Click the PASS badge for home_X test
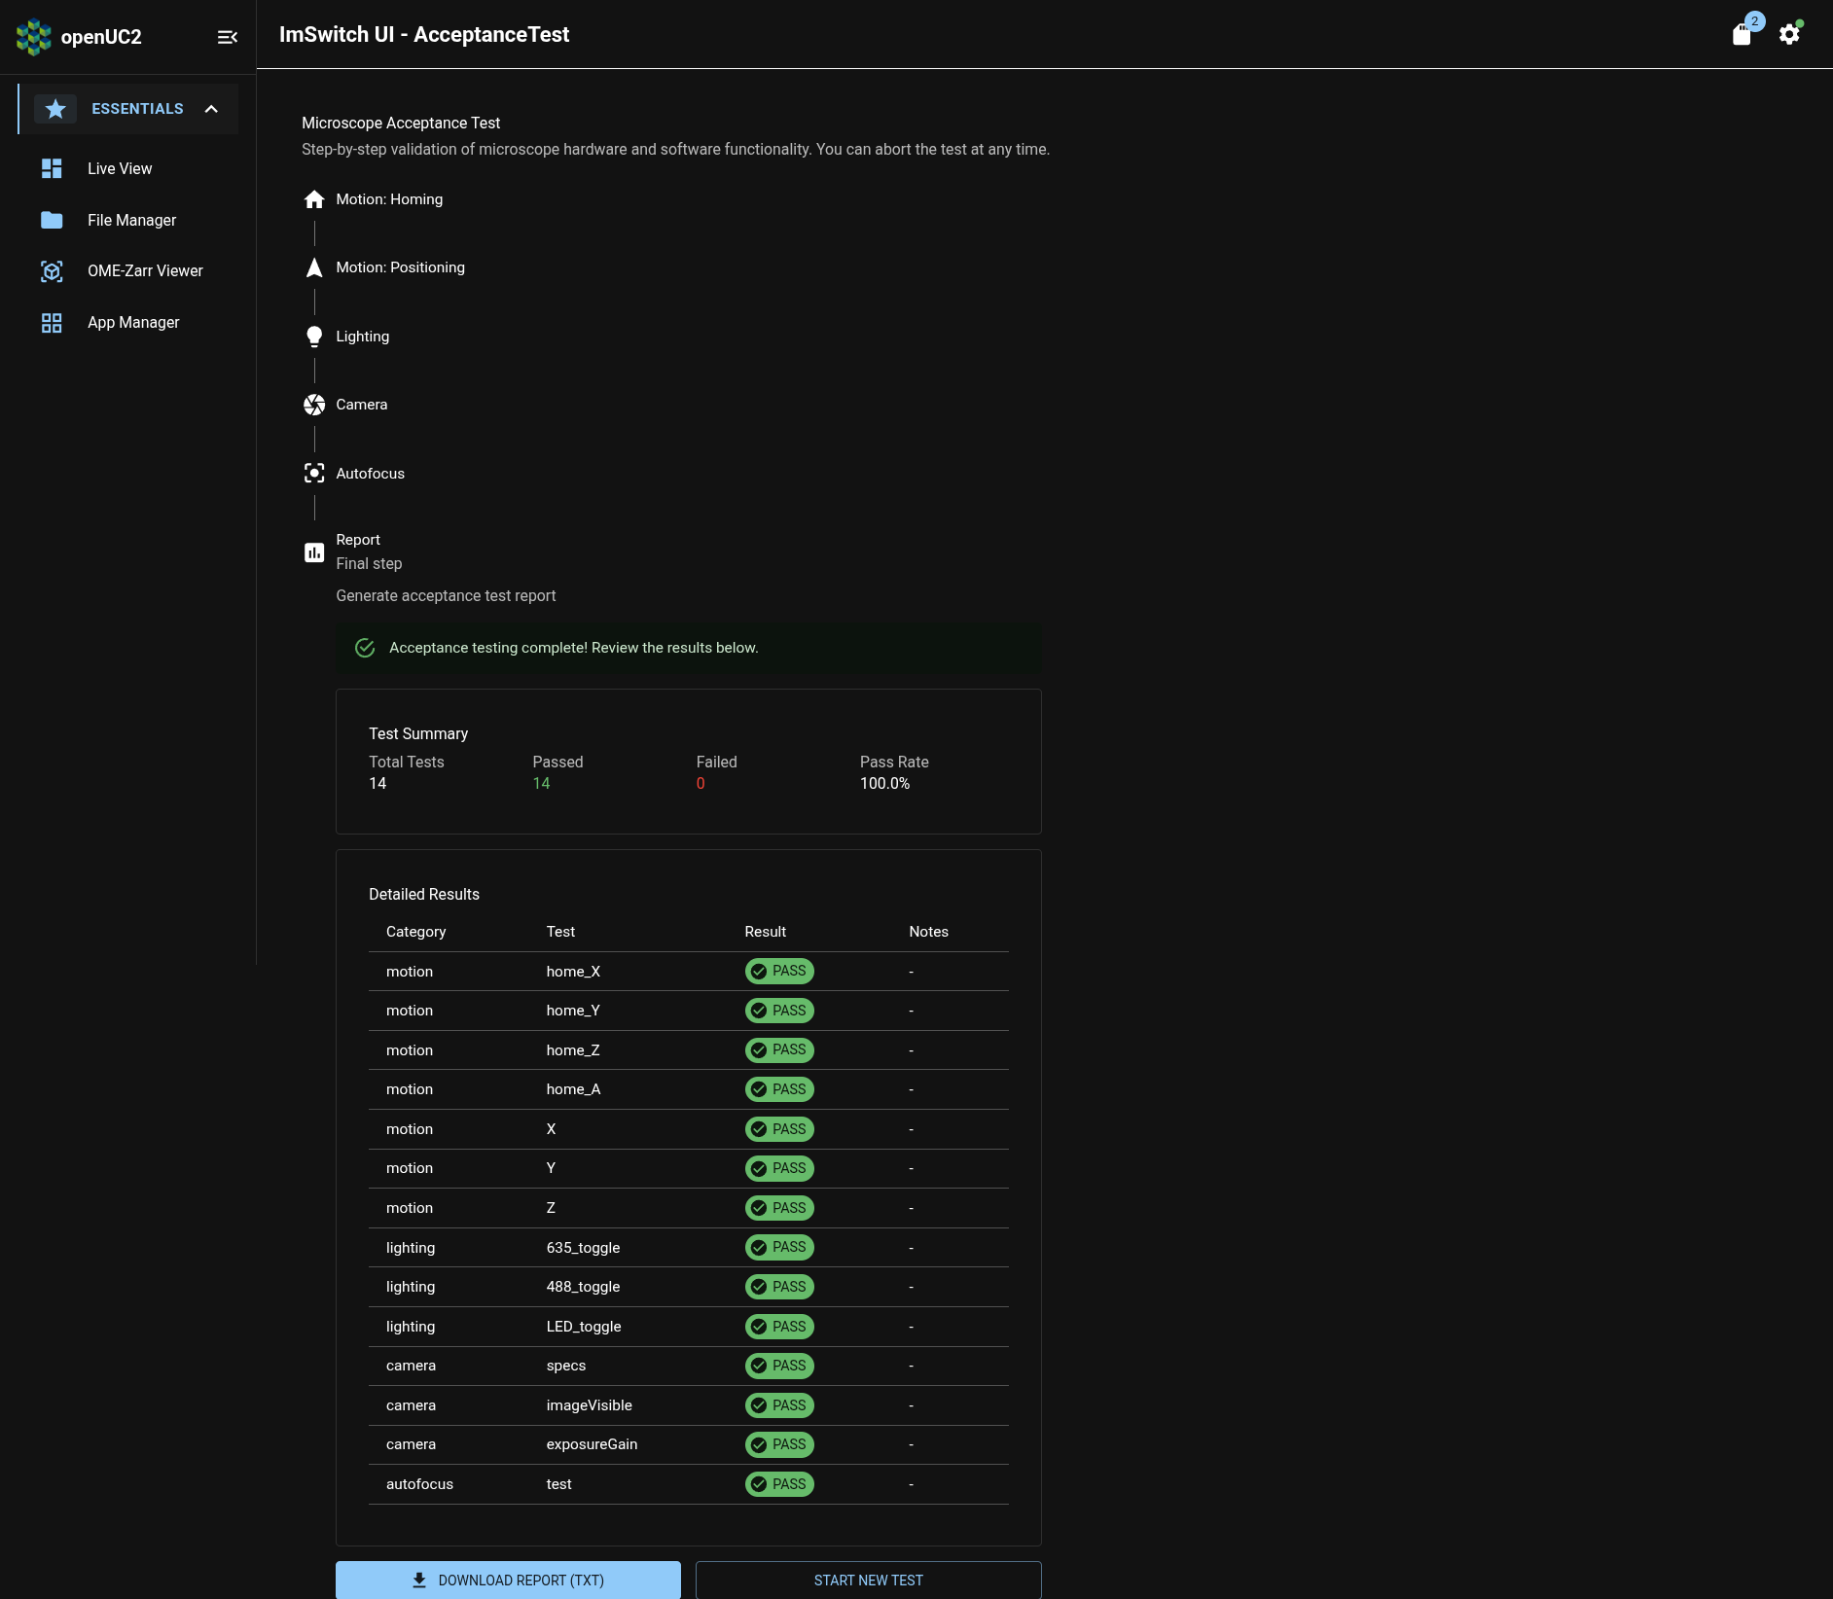 779,971
